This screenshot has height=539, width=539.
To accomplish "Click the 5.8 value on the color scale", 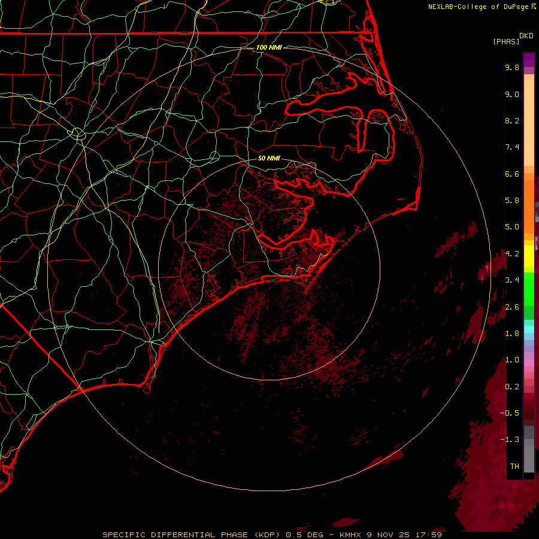I will pyautogui.click(x=512, y=201).
